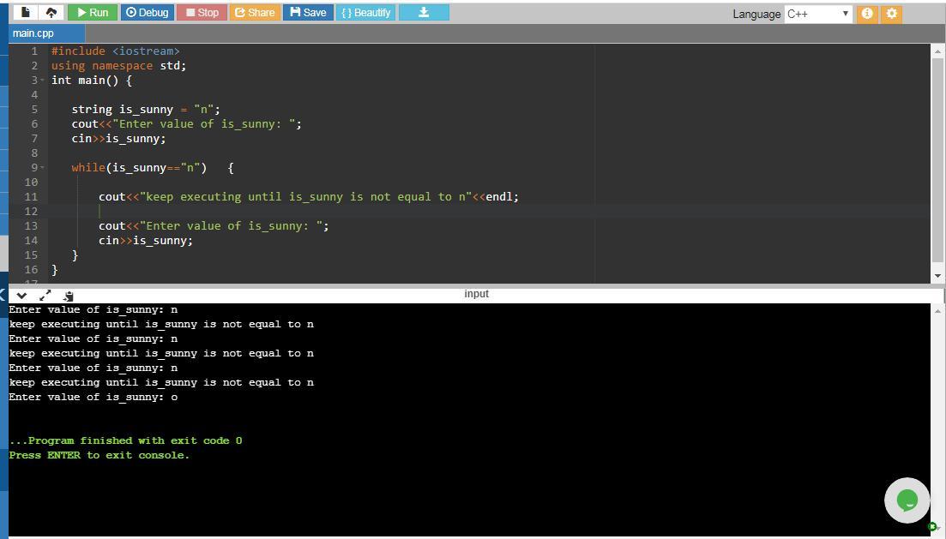Create a new file with the blank page icon
Screen dimensions: 946x539
coord(26,13)
